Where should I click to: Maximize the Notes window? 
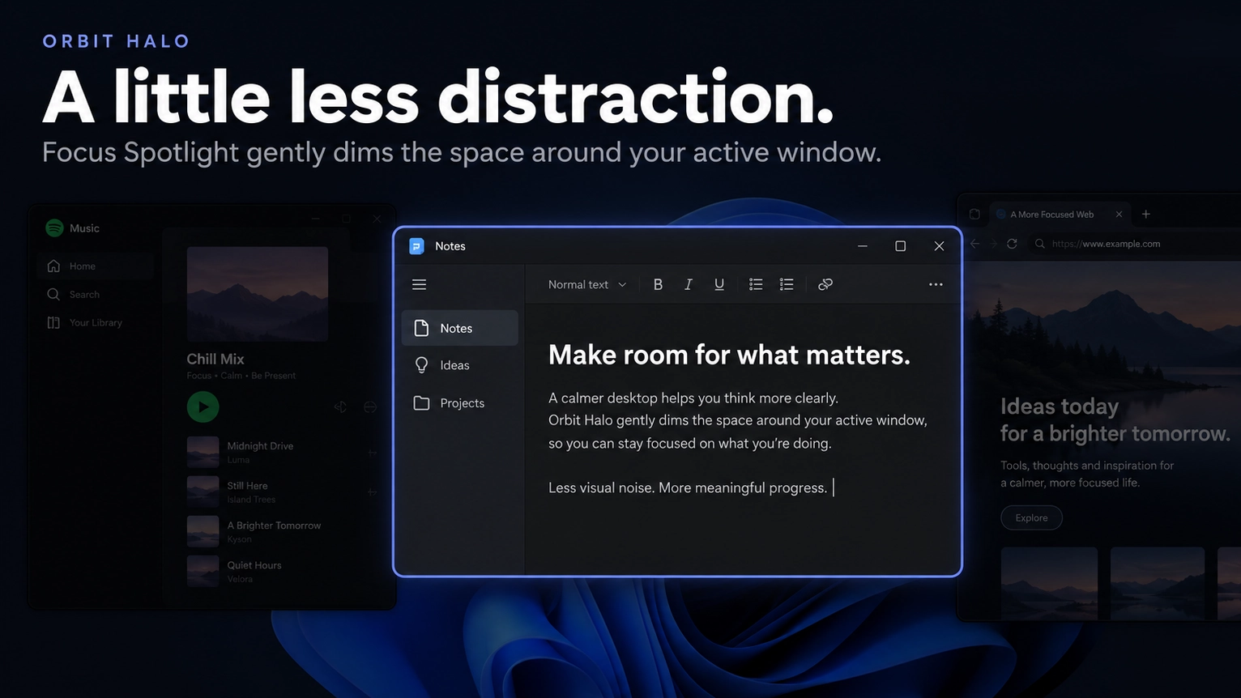click(x=900, y=246)
